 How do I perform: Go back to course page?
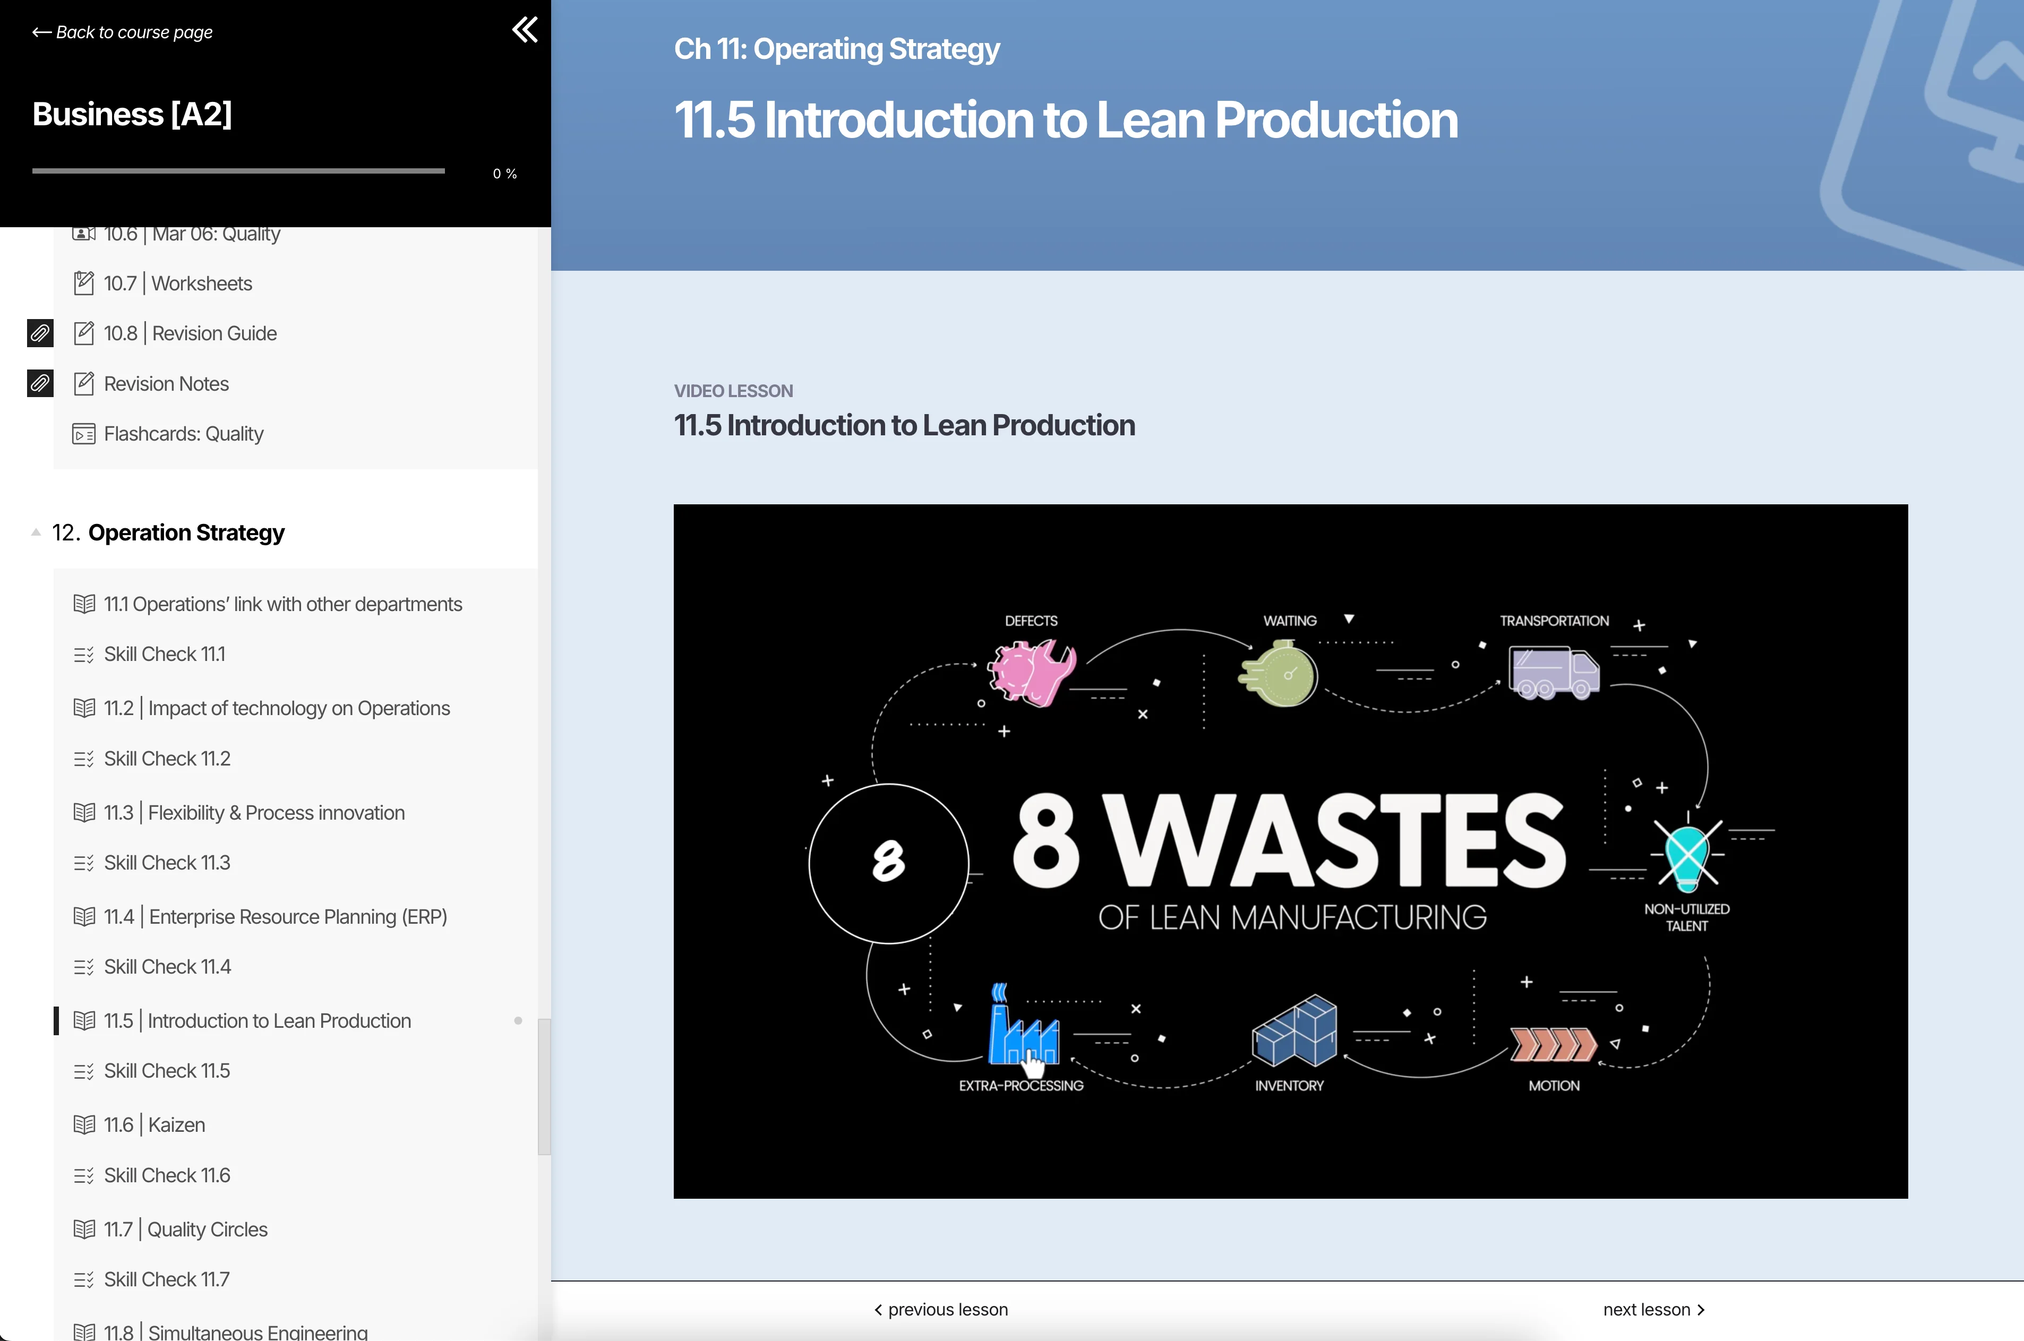click(122, 32)
